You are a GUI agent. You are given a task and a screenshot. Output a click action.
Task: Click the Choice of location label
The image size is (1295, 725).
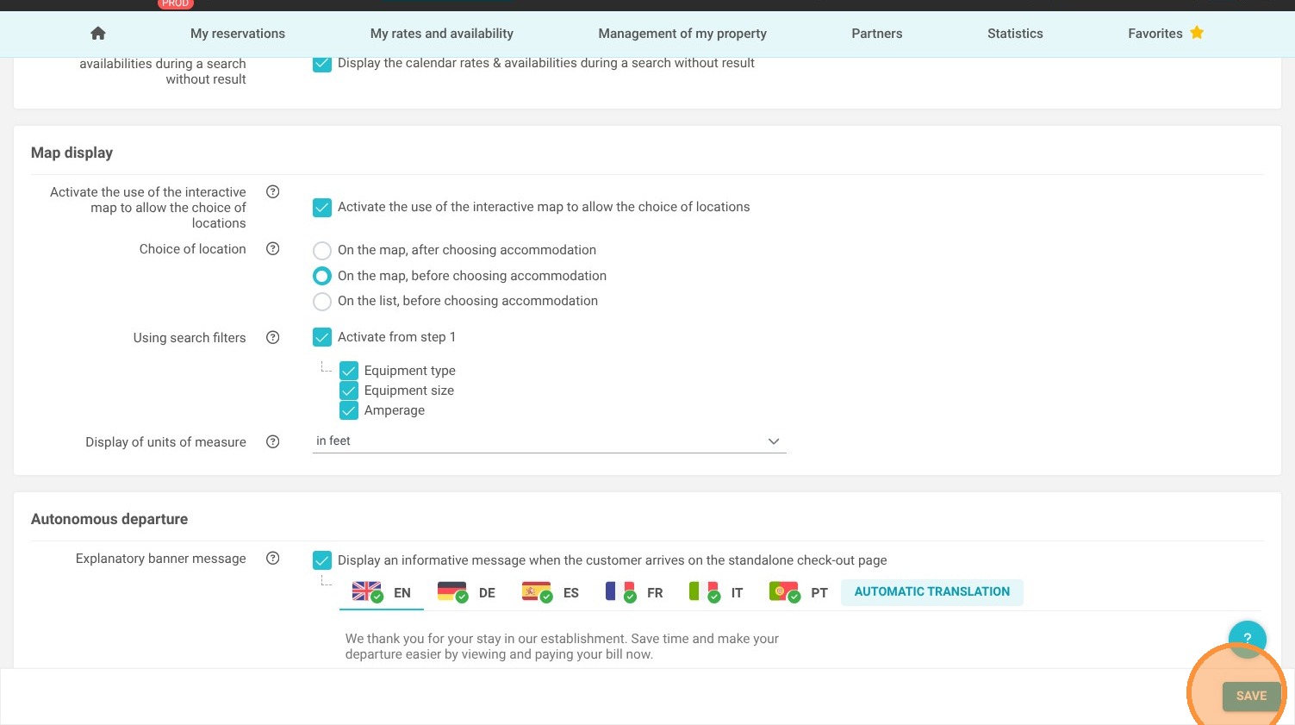coord(193,249)
